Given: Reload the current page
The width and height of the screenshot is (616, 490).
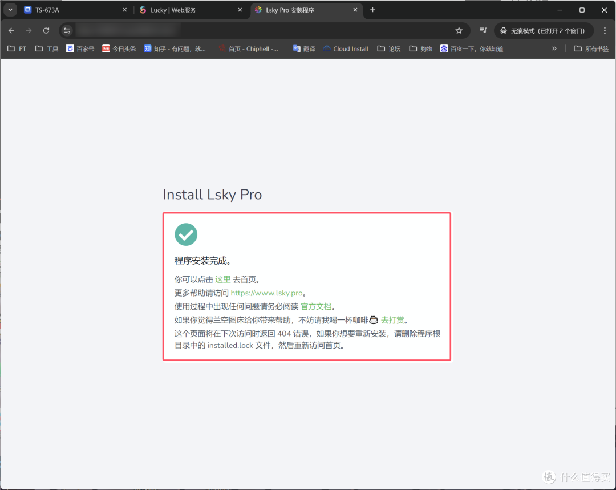Looking at the screenshot, I should point(46,30).
